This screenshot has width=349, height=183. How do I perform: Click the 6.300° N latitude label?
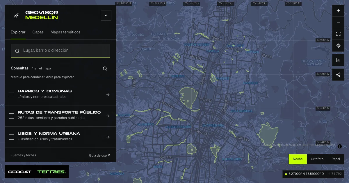tap(323, 40)
